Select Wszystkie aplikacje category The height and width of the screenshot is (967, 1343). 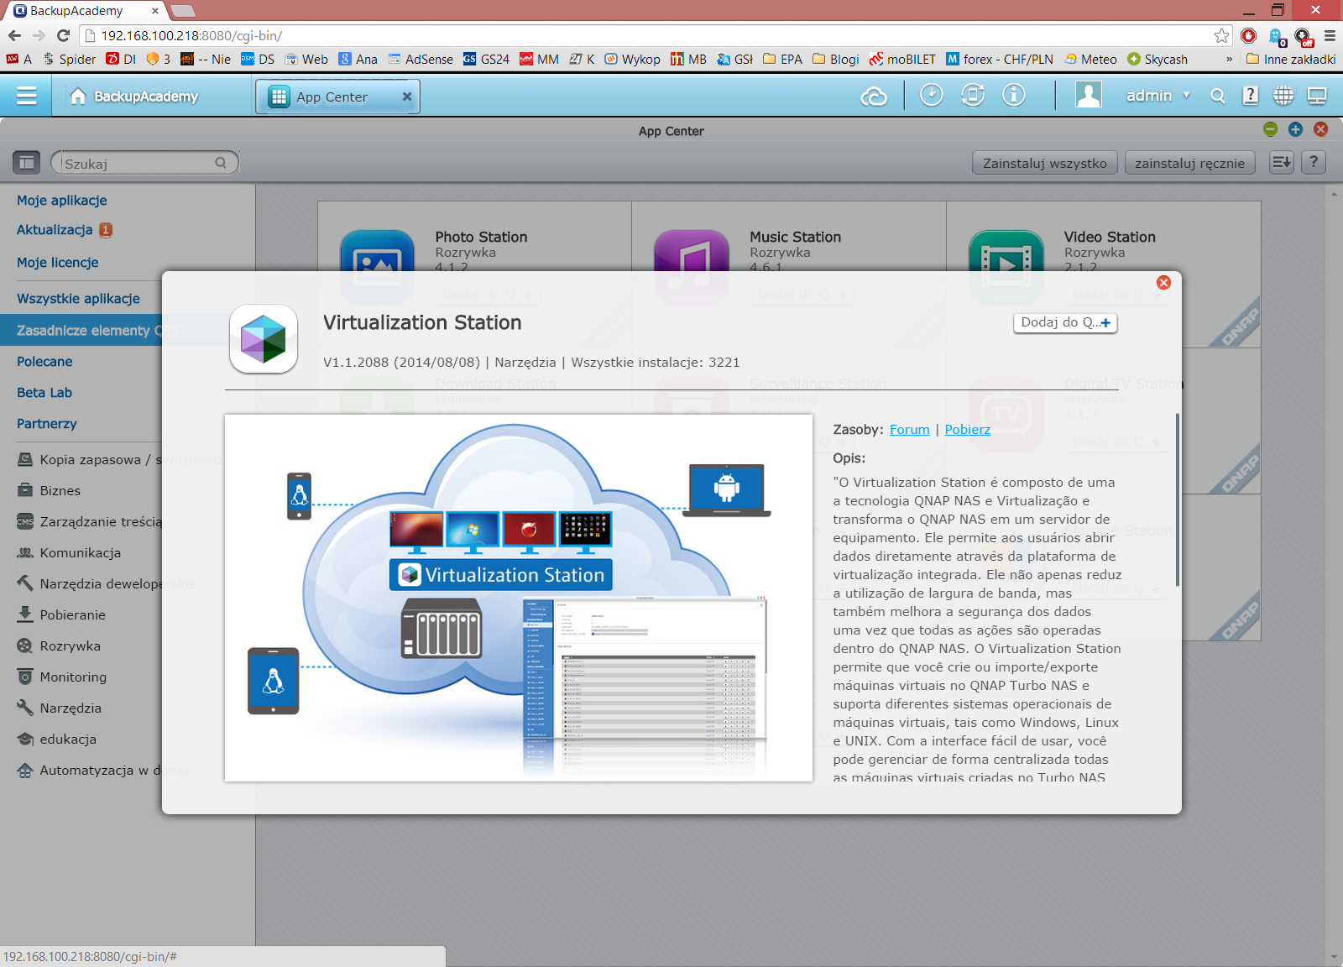(x=78, y=299)
